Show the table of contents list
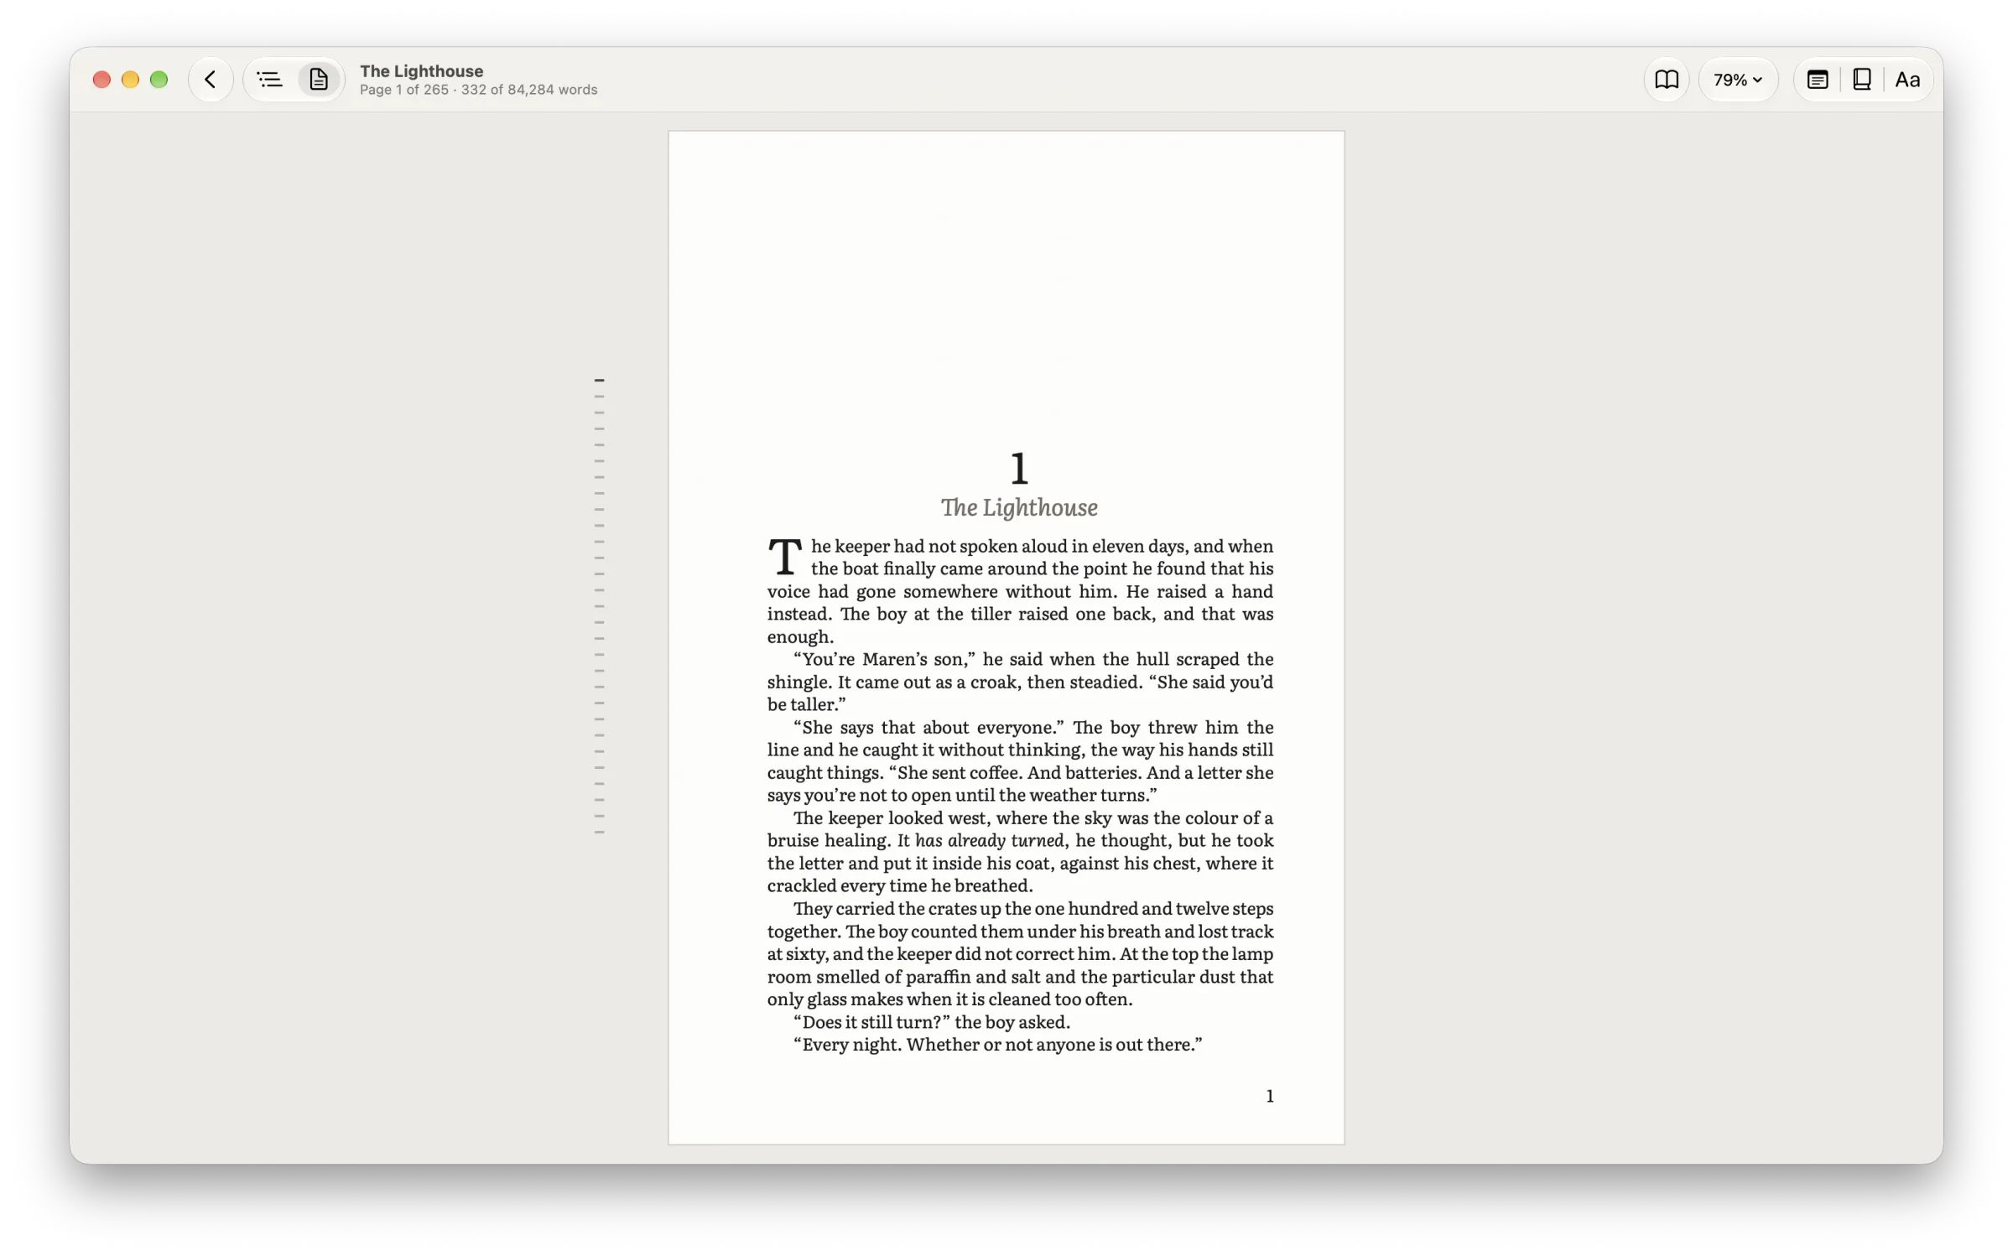2013x1256 pixels. pyautogui.click(x=269, y=80)
